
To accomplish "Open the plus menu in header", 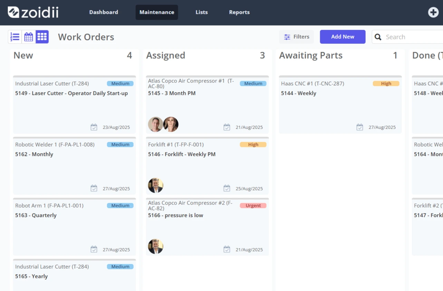I will 433,12.
